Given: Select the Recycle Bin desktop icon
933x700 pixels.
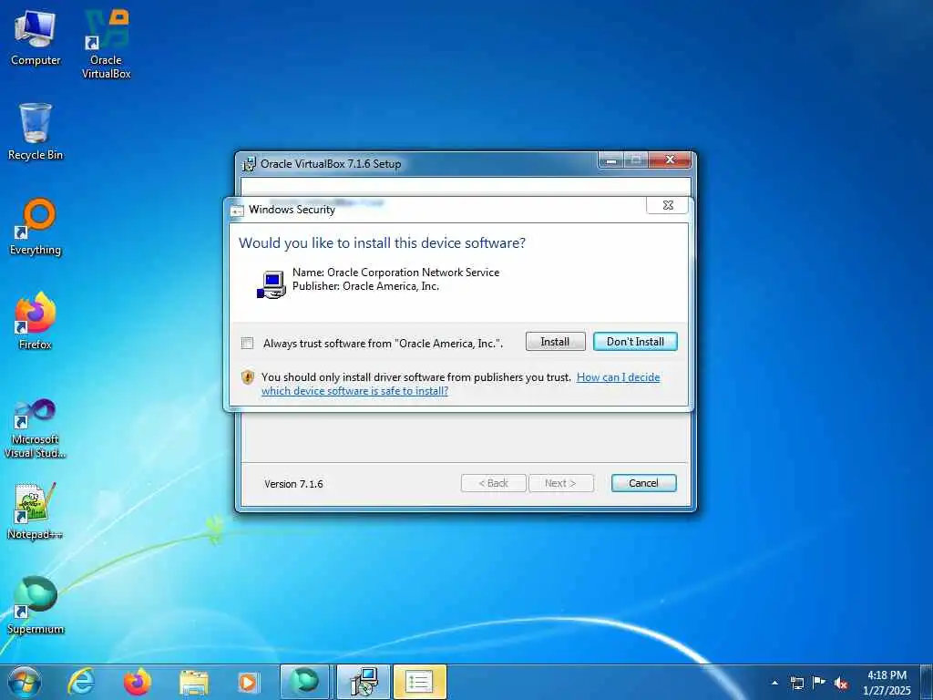Looking at the screenshot, I should click(x=36, y=131).
